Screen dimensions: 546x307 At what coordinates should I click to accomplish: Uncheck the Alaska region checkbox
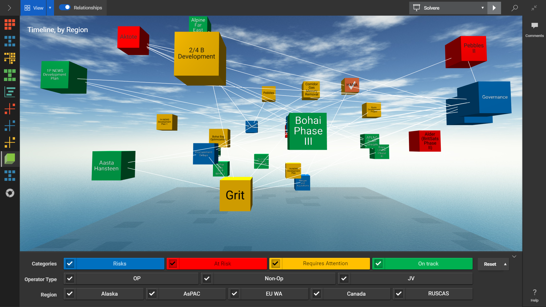tap(70, 294)
